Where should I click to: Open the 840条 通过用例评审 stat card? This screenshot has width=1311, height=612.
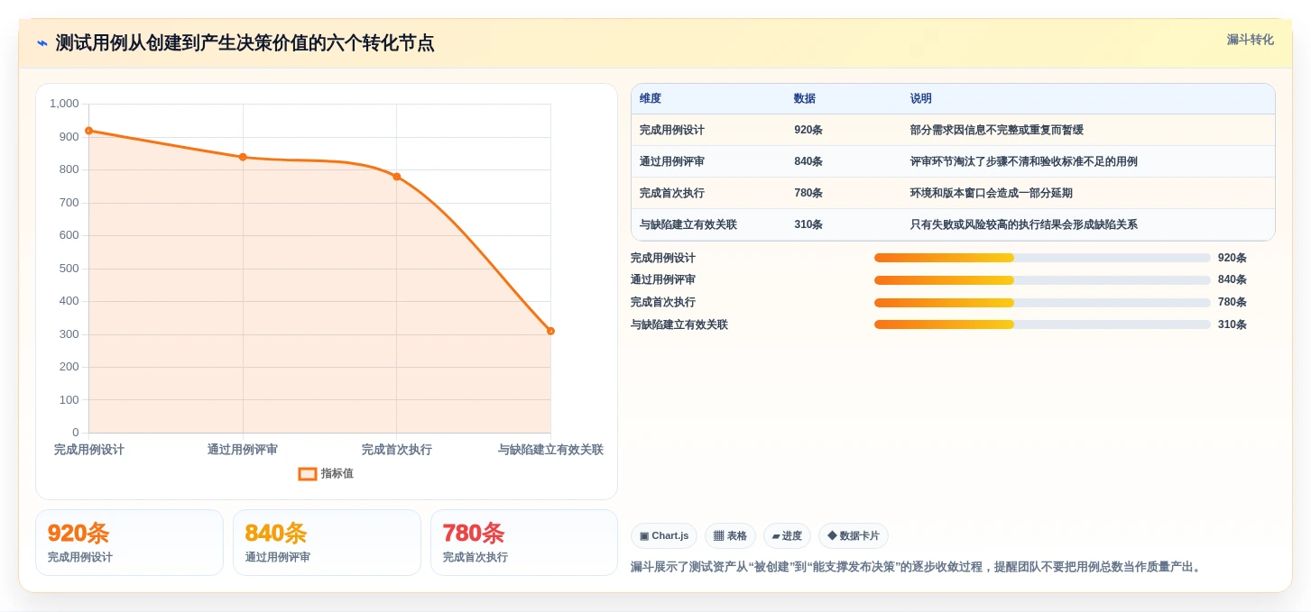tap(327, 543)
